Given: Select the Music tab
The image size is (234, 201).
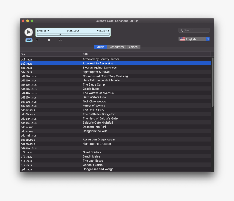Looking at the screenshot, I should click(100, 47).
